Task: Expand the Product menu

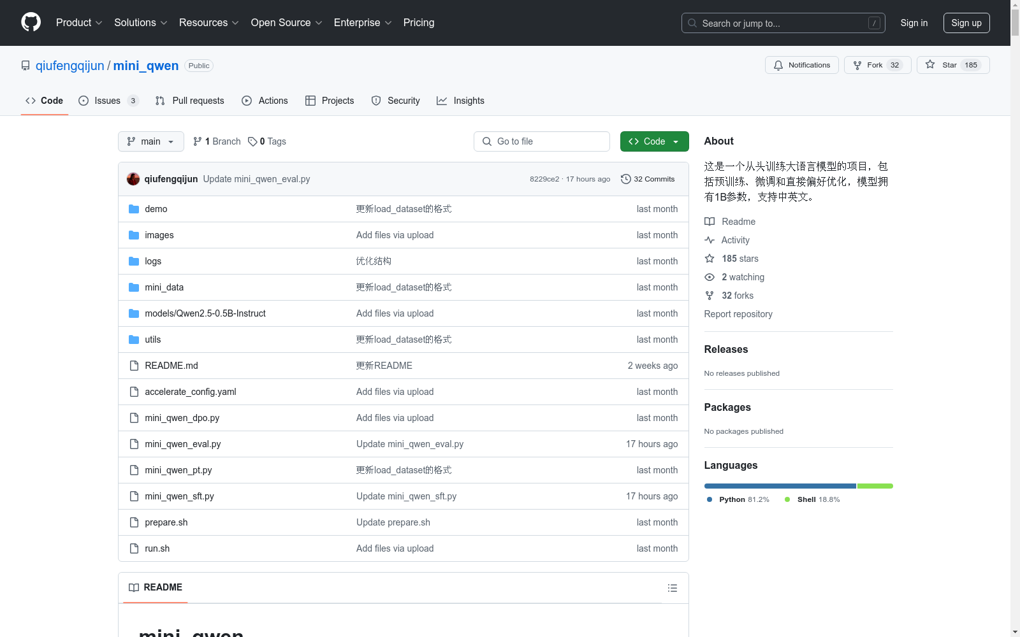Action: tap(79, 22)
